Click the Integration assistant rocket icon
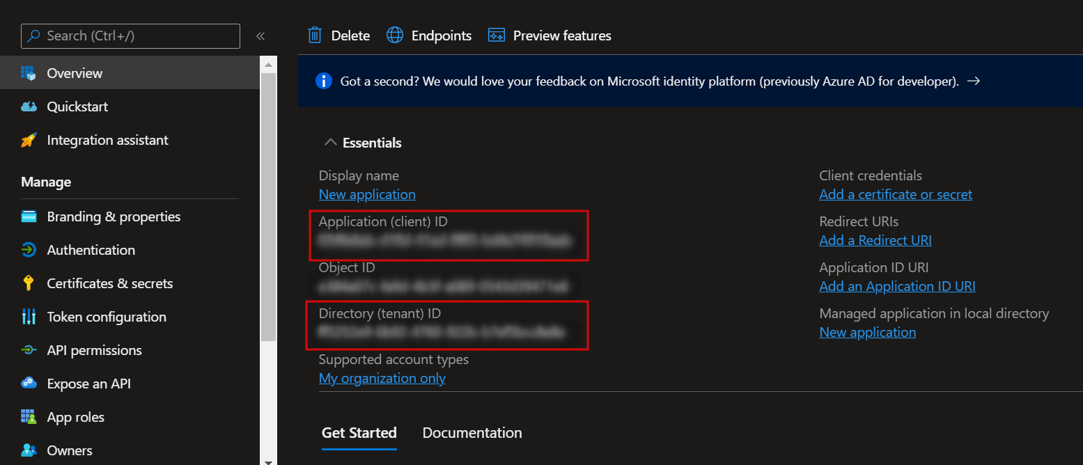The image size is (1083, 465). pos(29,140)
